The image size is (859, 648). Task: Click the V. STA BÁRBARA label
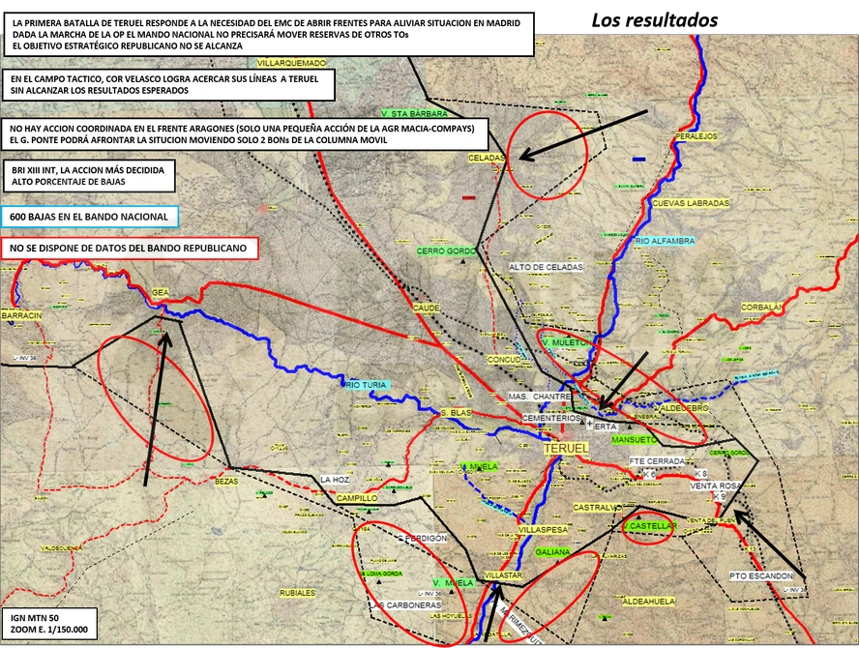415,114
